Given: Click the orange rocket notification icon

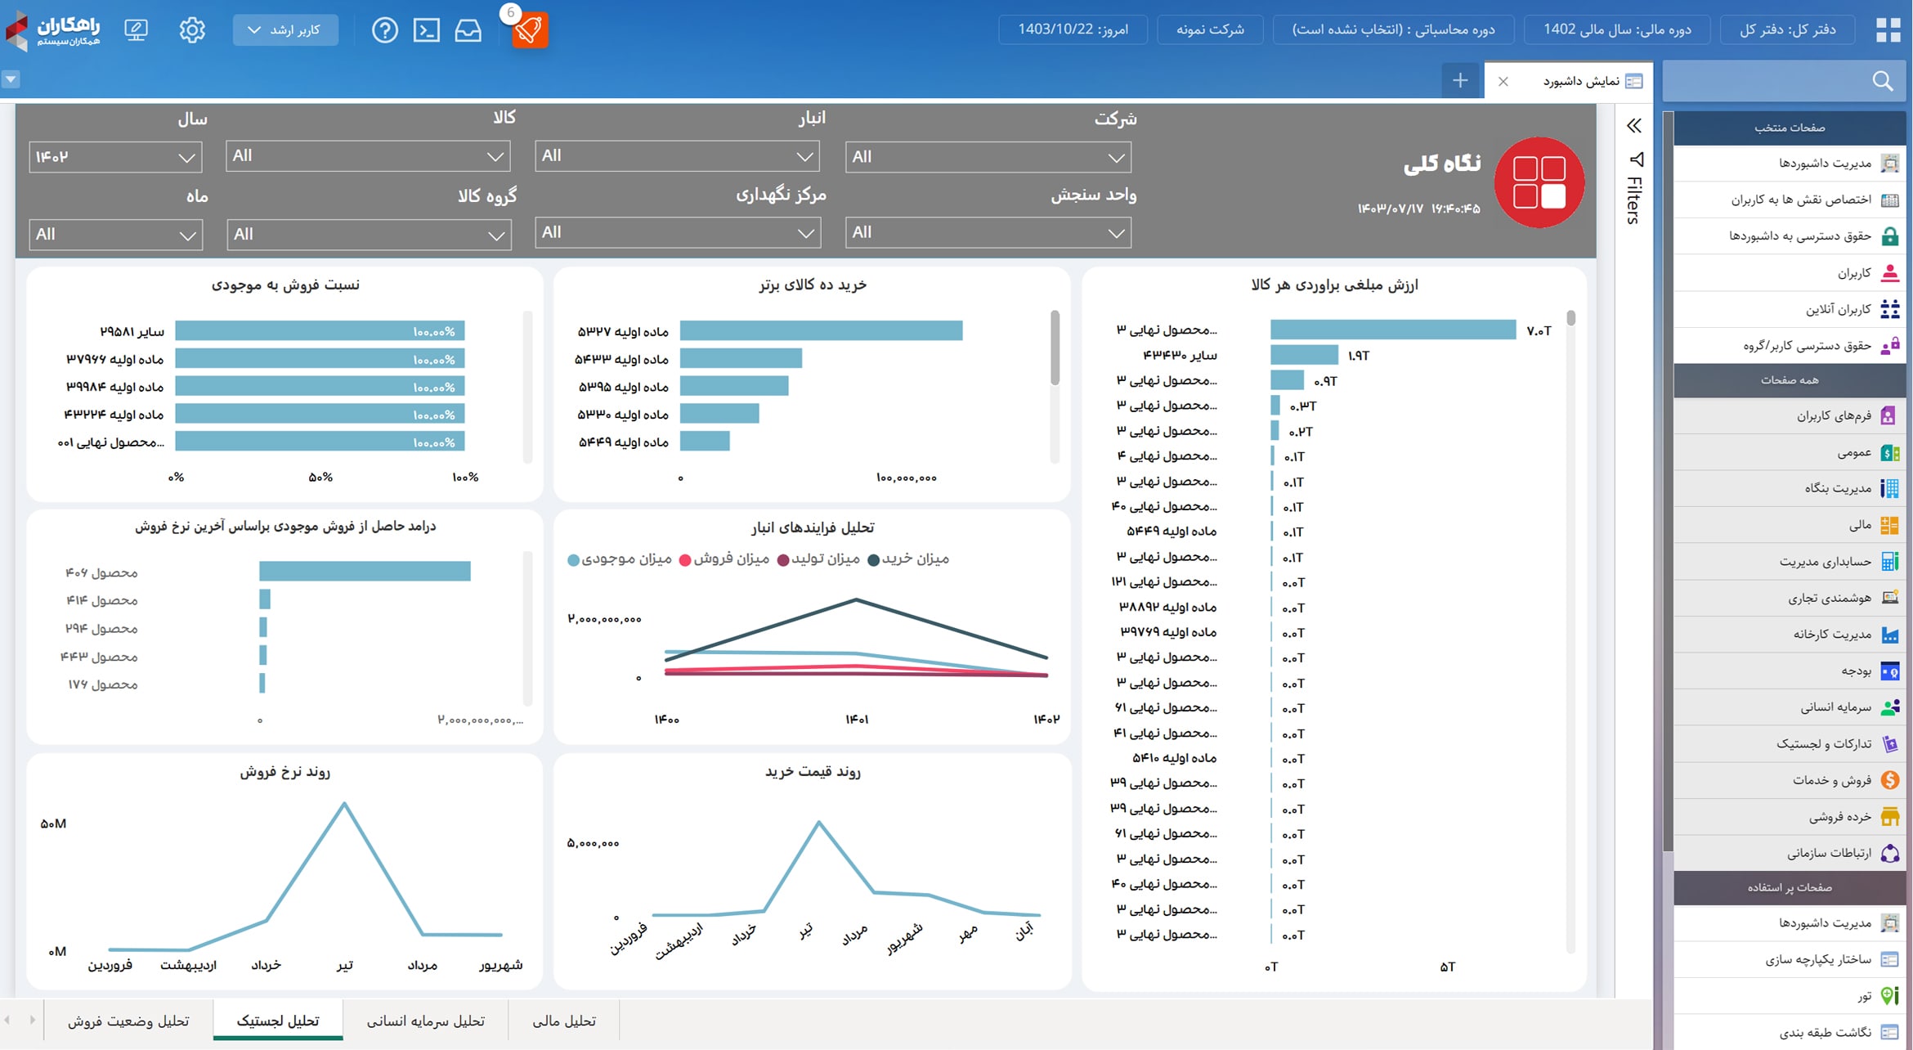Looking at the screenshot, I should pos(529,30).
